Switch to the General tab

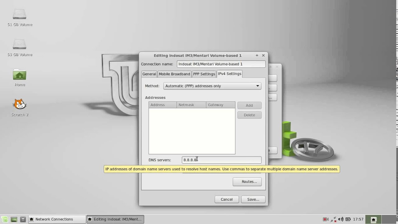coord(149,74)
